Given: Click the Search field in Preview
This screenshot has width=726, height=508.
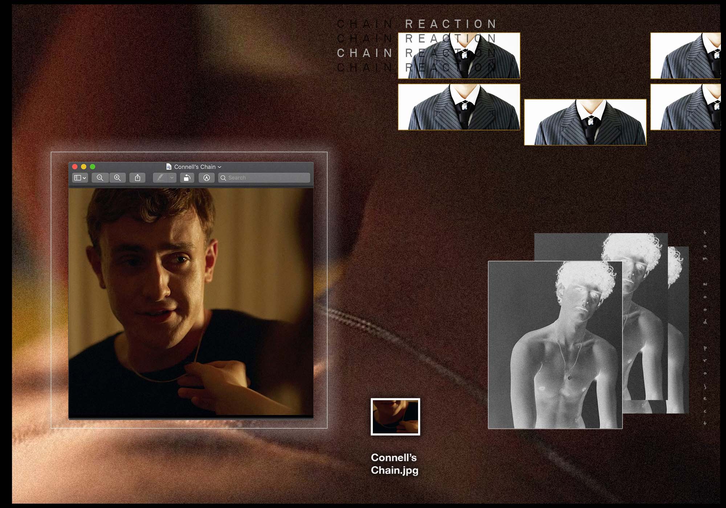Looking at the screenshot, I should click(264, 178).
